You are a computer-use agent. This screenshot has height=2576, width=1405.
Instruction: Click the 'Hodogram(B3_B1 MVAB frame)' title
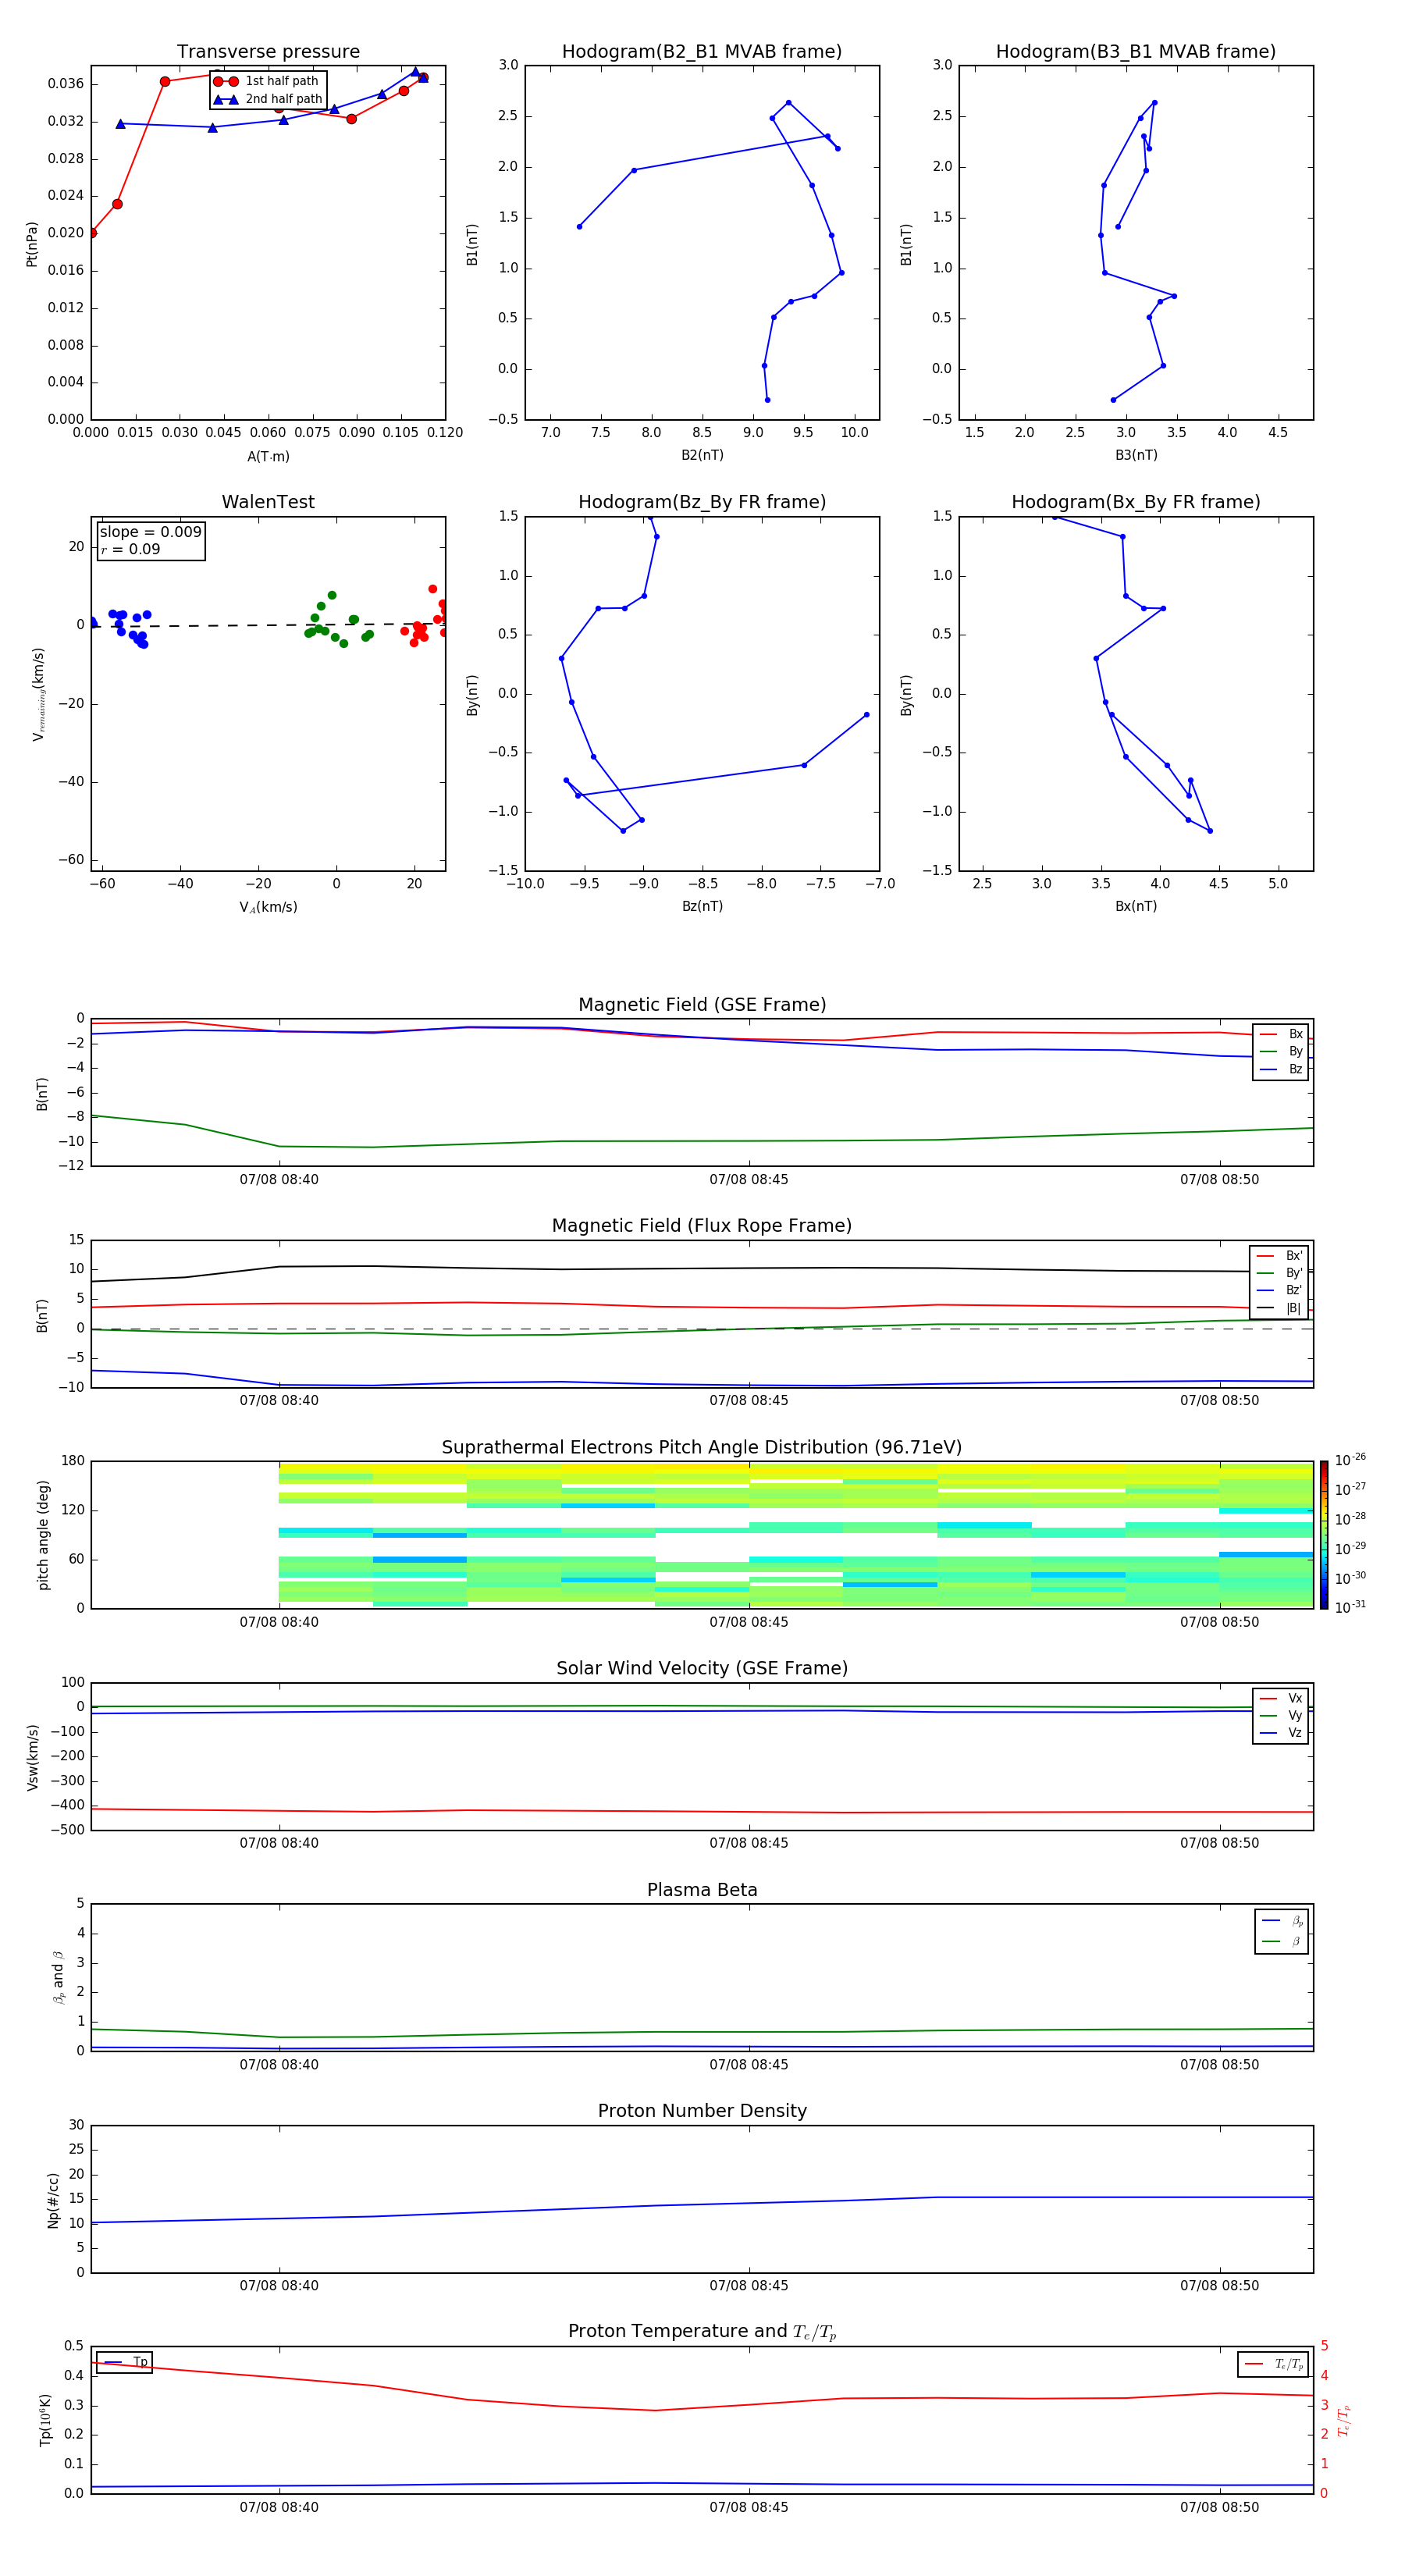tap(1136, 52)
